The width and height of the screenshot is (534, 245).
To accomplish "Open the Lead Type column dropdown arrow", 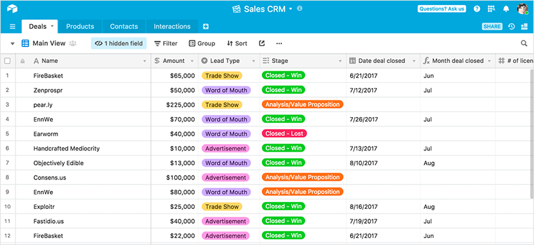I will click(x=253, y=61).
